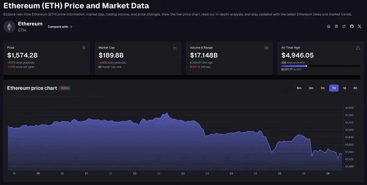Open the whitepaper document icon
This screenshot has height=185, width=367.
point(336,26)
